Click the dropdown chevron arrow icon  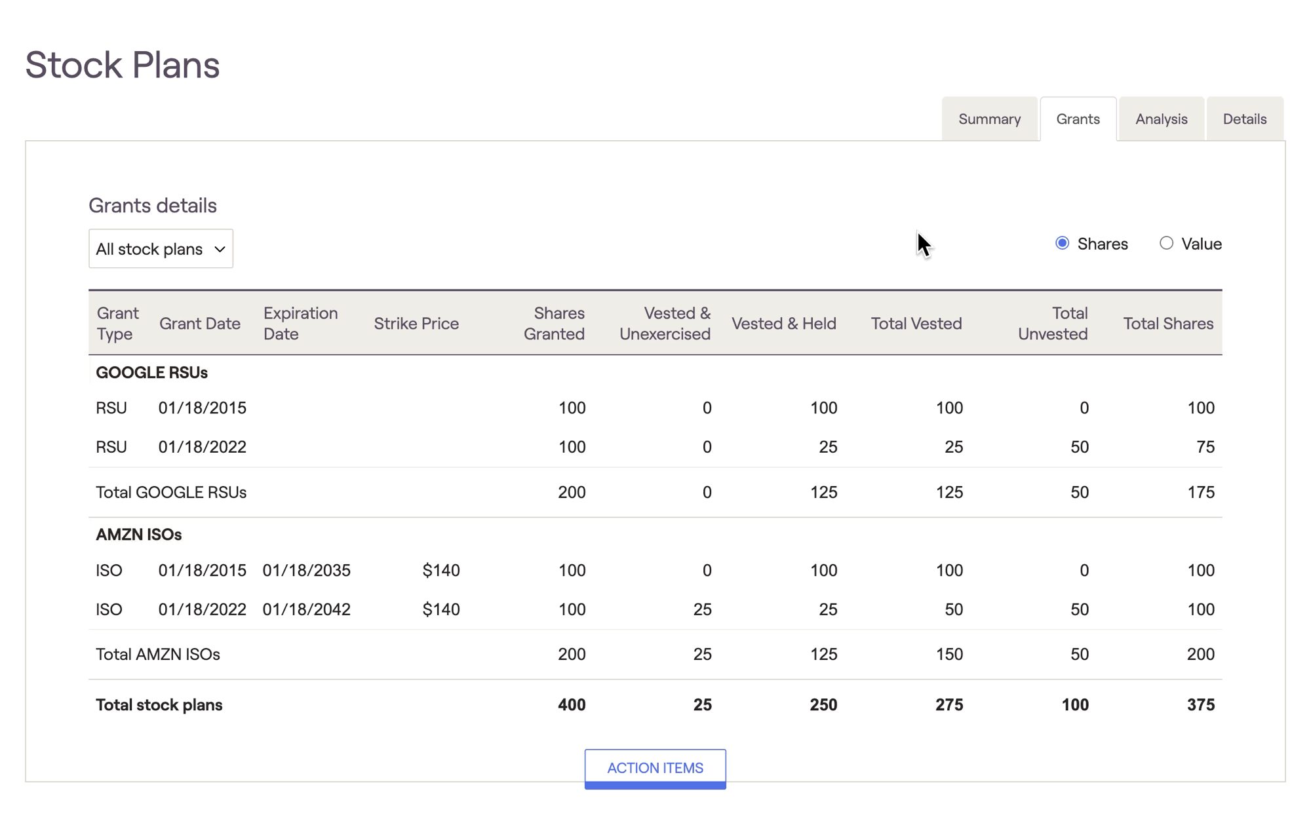[x=220, y=250]
